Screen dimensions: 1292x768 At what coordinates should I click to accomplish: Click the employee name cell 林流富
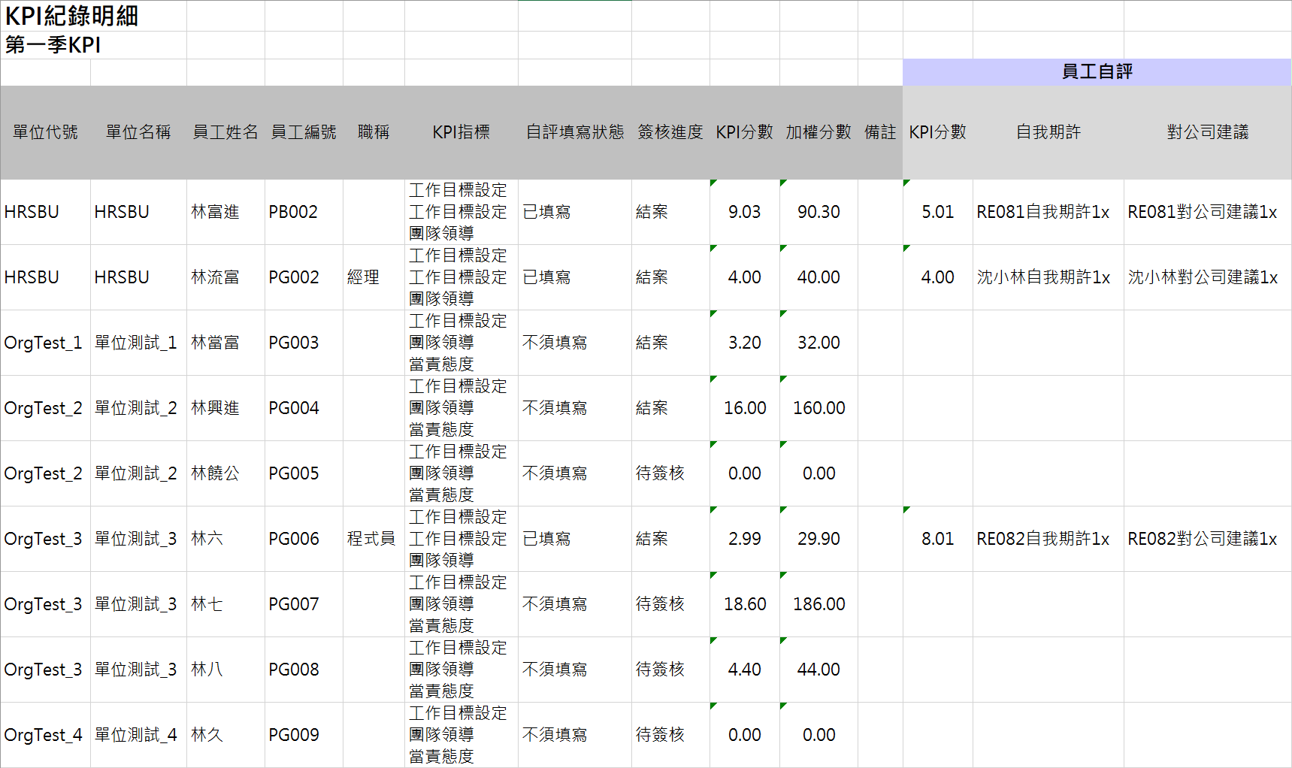pos(215,277)
